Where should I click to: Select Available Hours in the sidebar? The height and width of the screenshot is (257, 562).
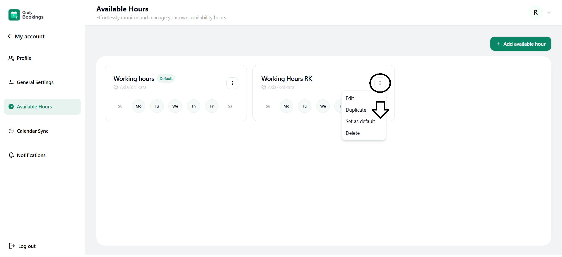(x=34, y=107)
